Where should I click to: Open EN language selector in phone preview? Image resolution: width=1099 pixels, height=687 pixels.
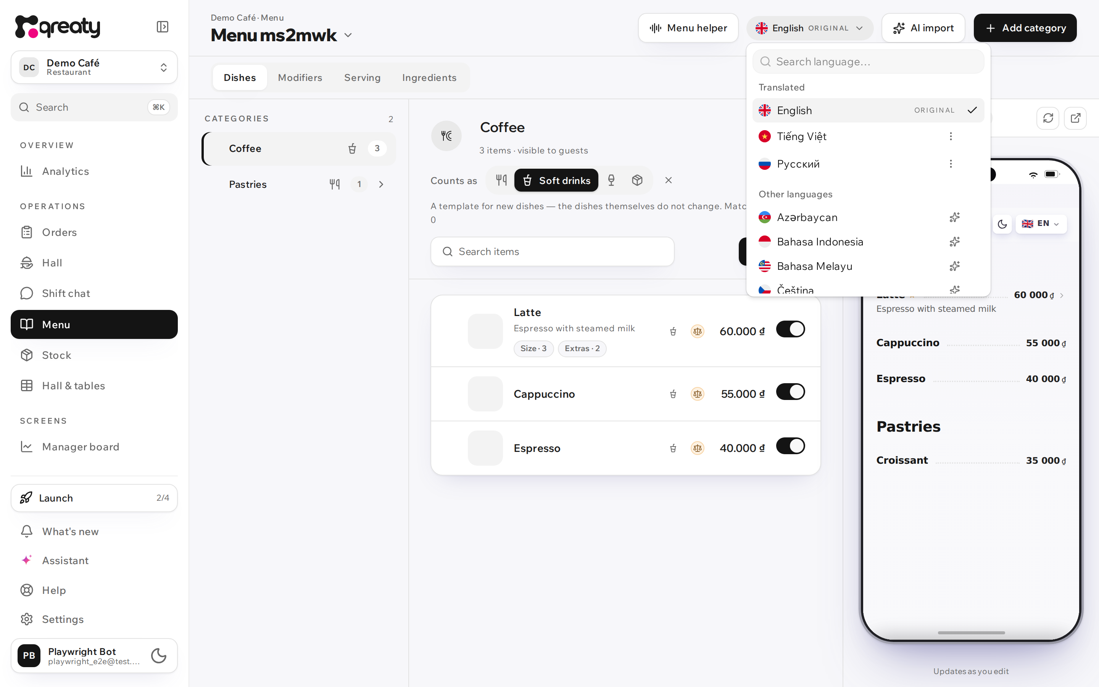tap(1040, 224)
